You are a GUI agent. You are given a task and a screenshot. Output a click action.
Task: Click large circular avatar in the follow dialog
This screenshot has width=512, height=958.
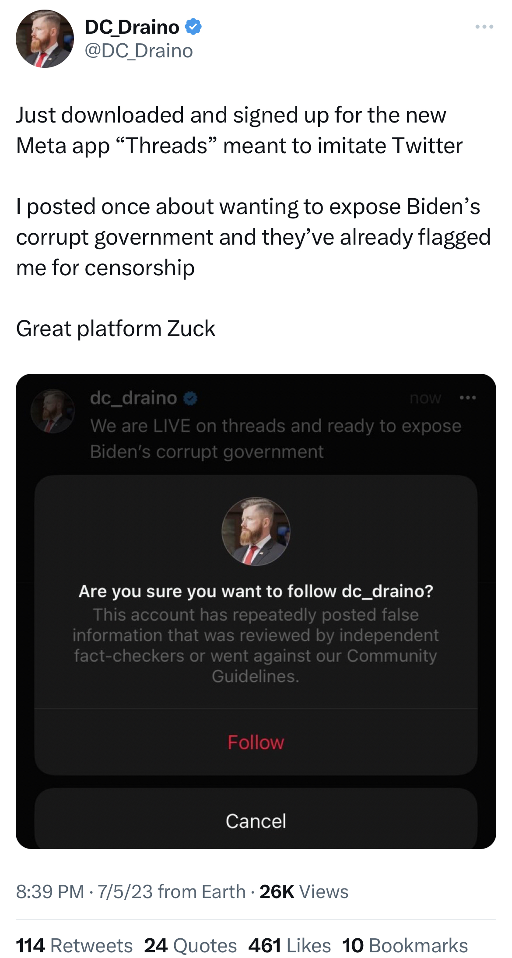tap(256, 531)
